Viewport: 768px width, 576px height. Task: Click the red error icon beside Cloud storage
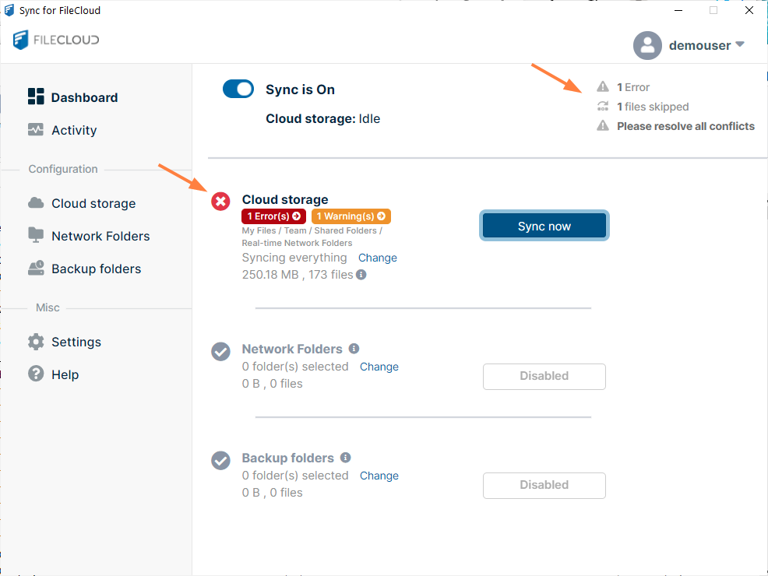tap(221, 202)
